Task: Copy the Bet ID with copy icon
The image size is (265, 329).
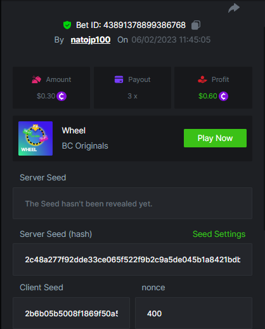Action: click(x=196, y=25)
